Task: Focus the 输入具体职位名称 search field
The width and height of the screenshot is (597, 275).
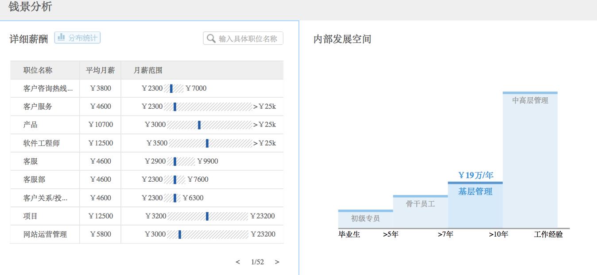Action: pos(243,38)
